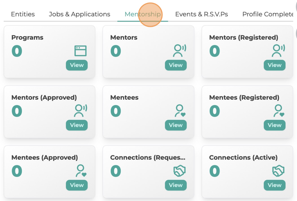The image size is (297, 201).
Task: Click the Connections (Requested) handshake icon
Action: (179, 171)
